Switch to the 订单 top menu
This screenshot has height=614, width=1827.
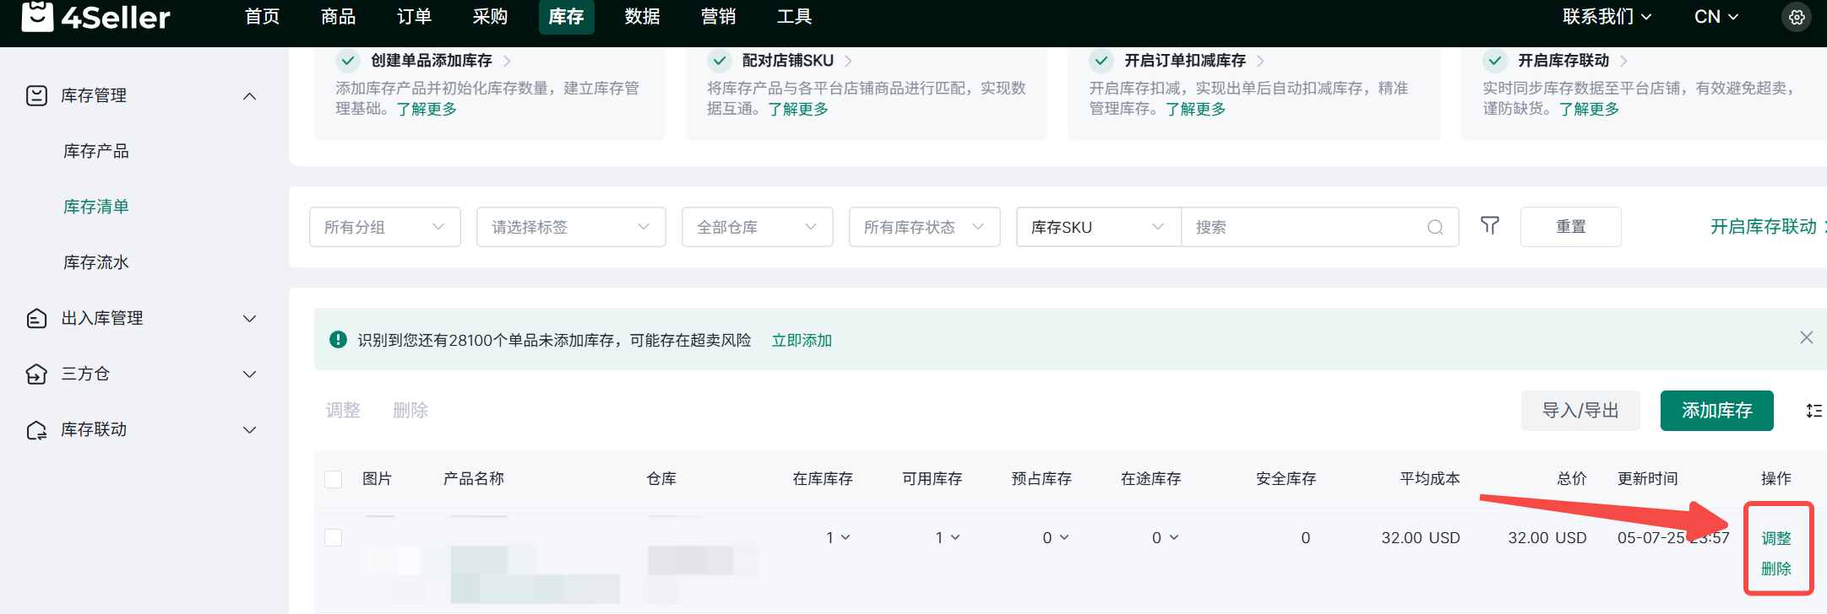[x=414, y=17]
